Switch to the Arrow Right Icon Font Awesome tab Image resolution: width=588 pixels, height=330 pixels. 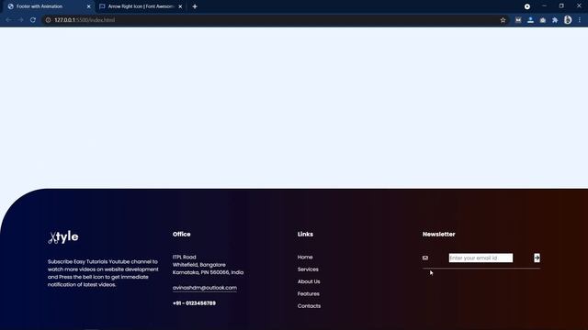point(141,6)
